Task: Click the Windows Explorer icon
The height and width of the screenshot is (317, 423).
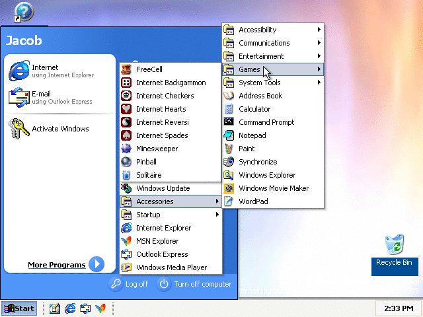Action: 229,175
